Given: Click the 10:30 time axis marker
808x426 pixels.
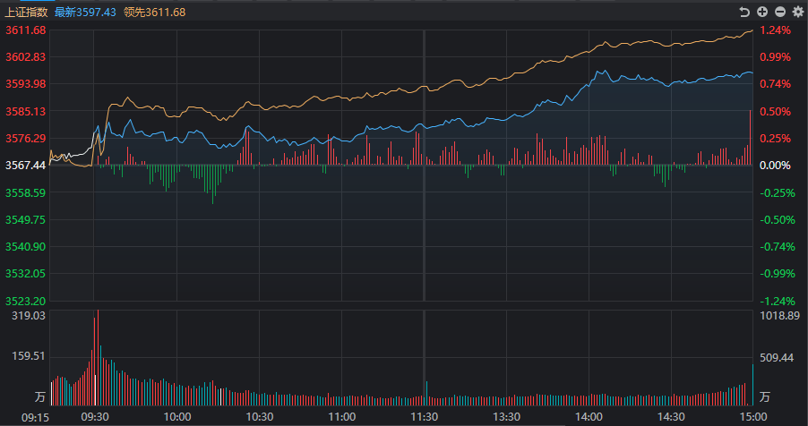Looking at the screenshot, I should pos(259,417).
